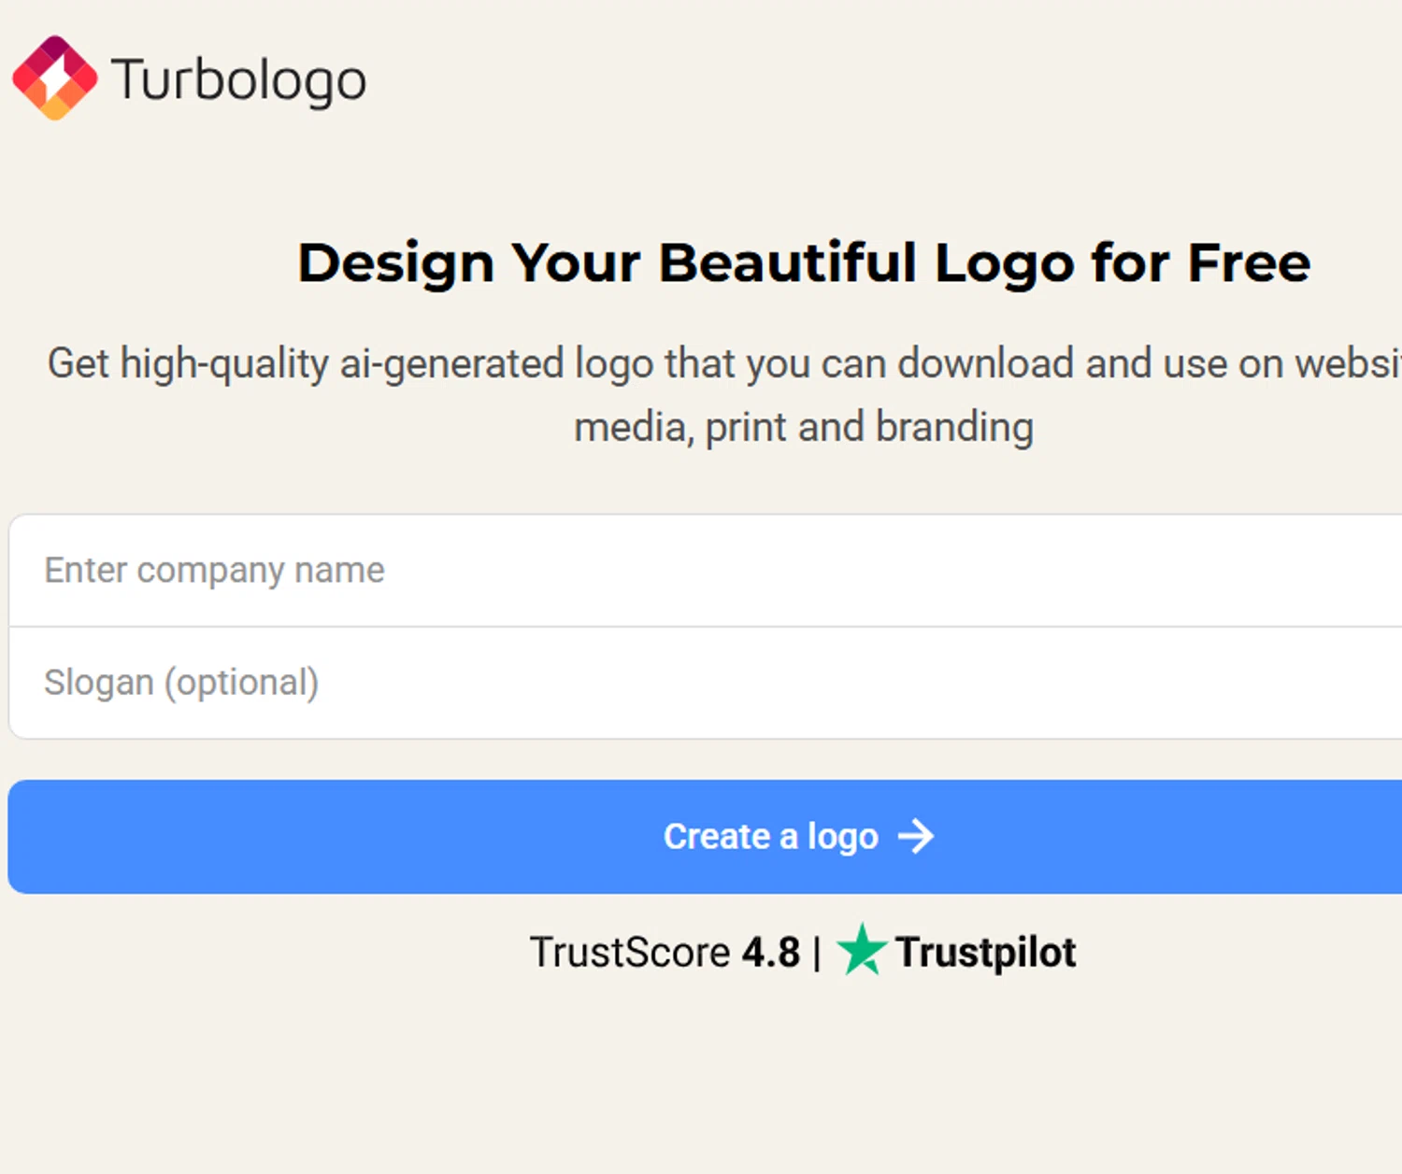Click the green Trustpilot star icon
Image resolution: width=1402 pixels, height=1174 pixels.
tap(862, 950)
